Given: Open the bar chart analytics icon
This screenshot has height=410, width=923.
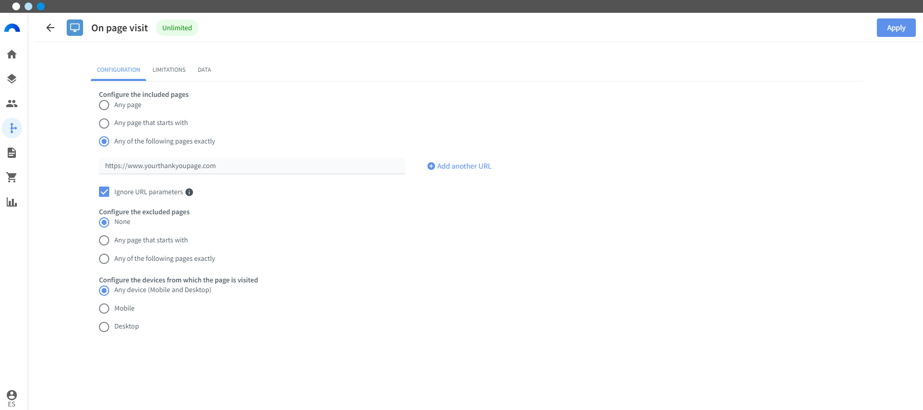Looking at the screenshot, I should click(x=12, y=202).
